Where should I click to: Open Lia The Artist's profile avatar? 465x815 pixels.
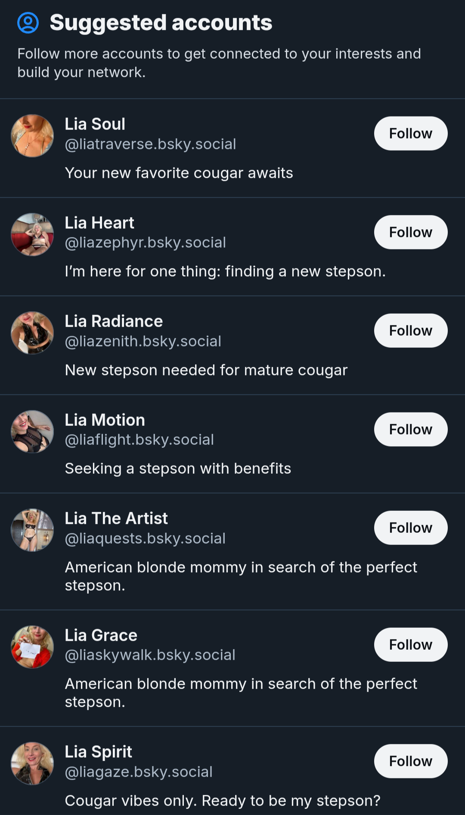(x=32, y=530)
